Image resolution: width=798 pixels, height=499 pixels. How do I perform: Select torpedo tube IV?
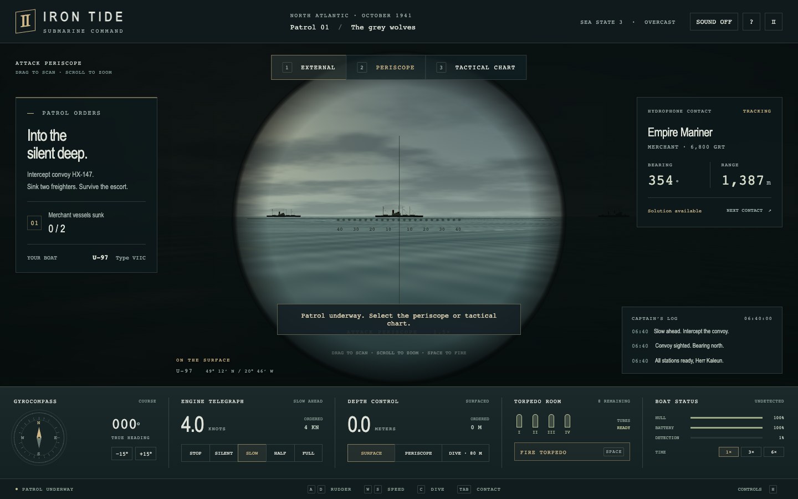pyautogui.click(x=567, y=421)
